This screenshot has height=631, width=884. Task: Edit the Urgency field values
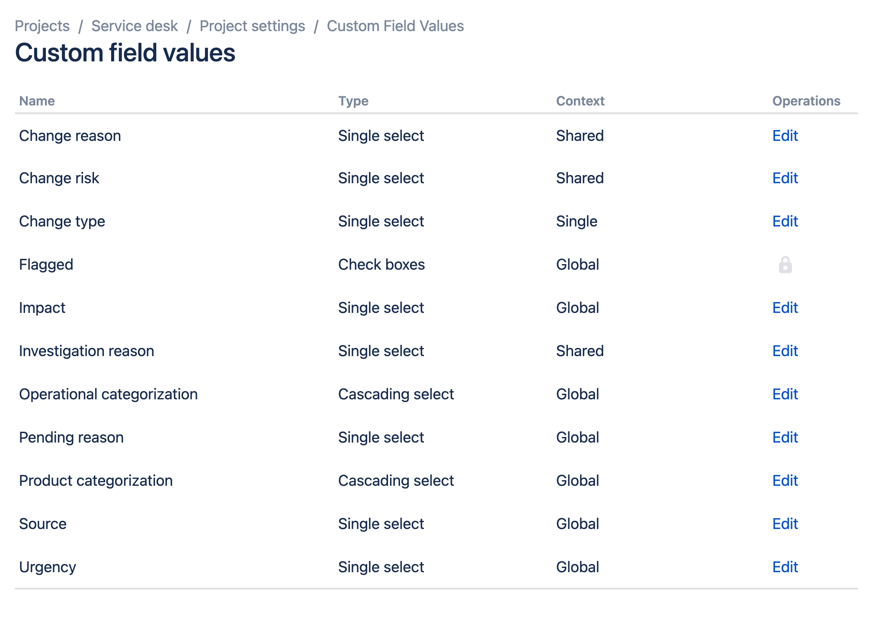pos(785,567)
